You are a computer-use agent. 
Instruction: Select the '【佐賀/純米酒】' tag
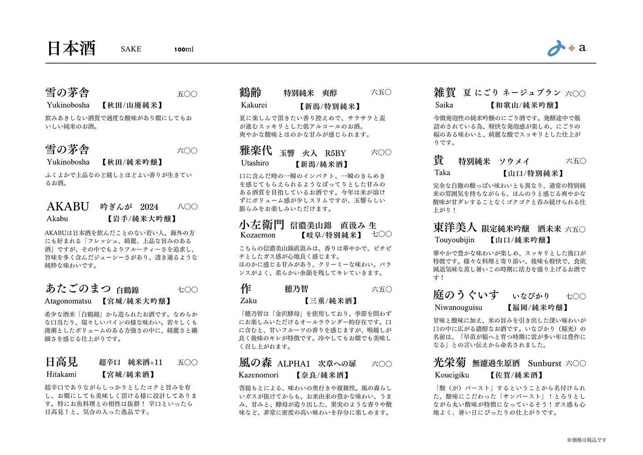point(516,375)
